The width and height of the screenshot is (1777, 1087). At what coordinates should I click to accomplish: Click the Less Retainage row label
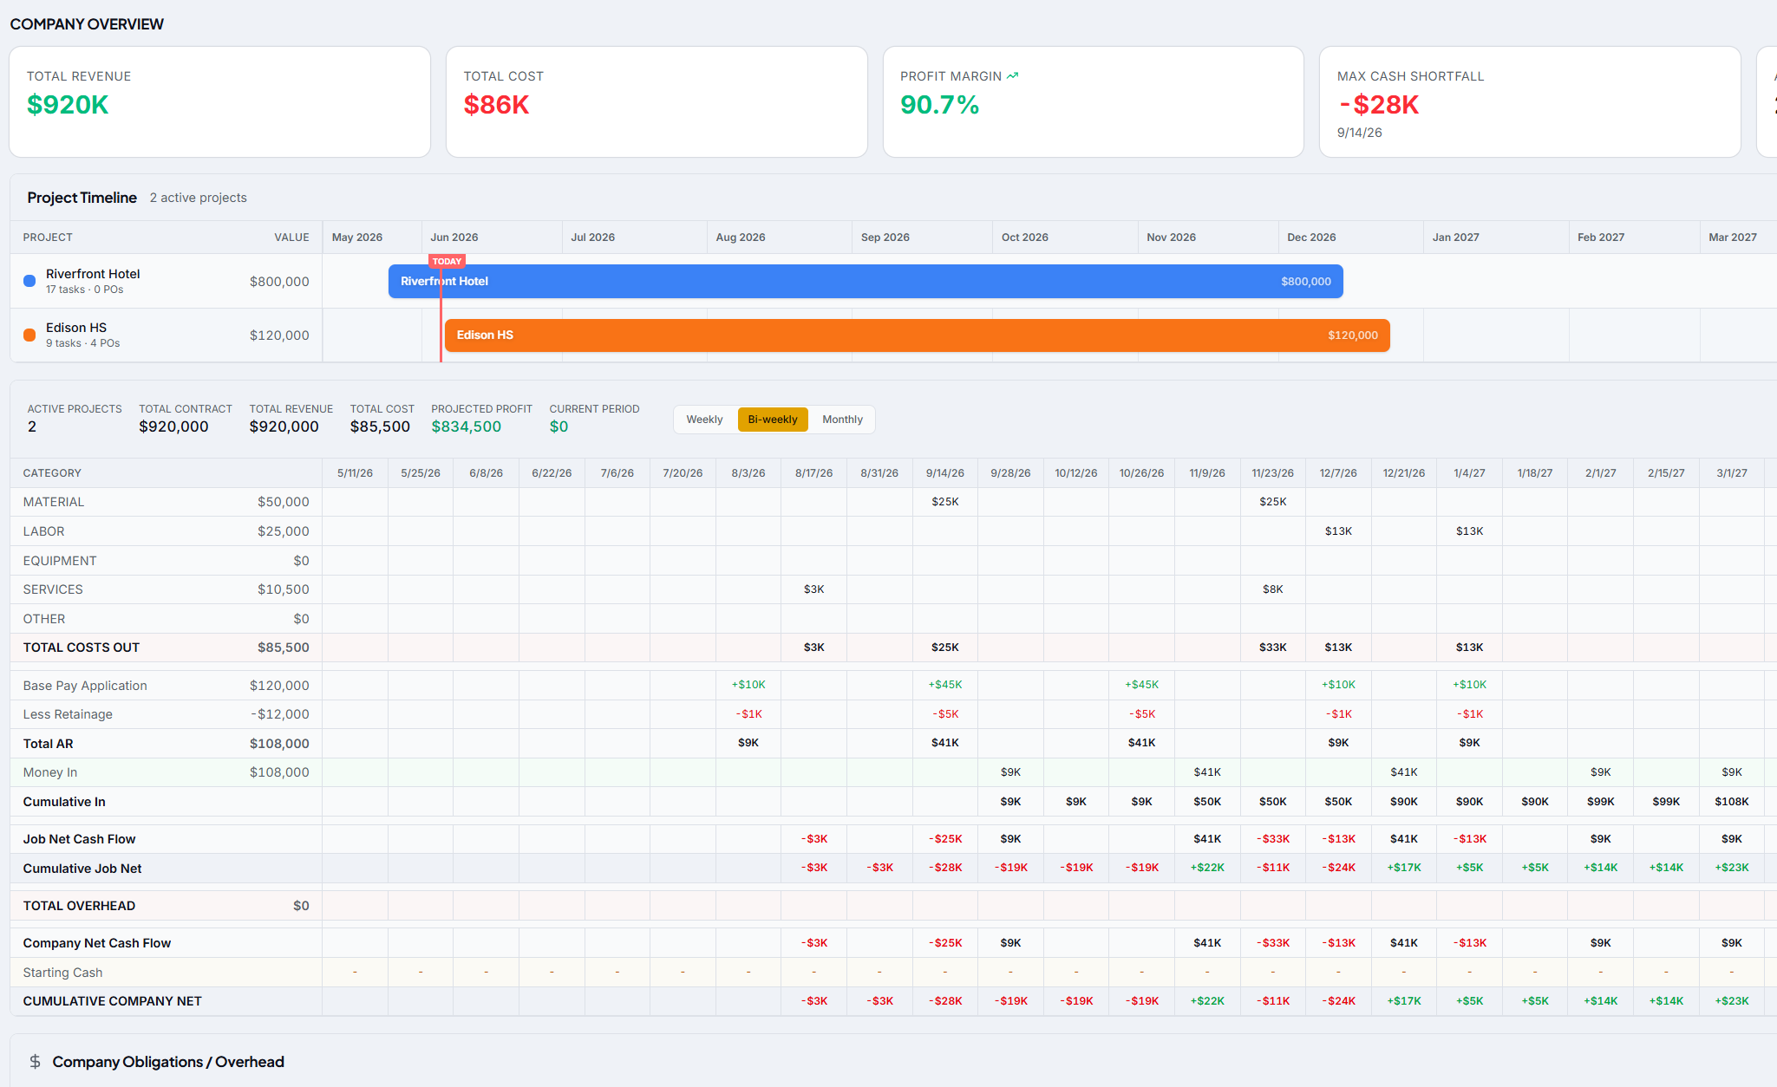(68, 714)
